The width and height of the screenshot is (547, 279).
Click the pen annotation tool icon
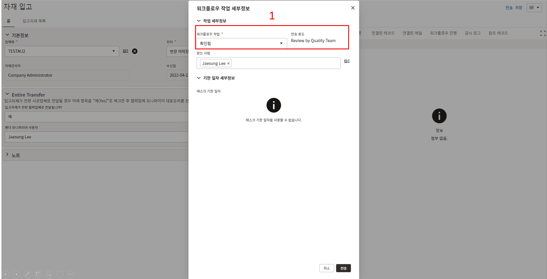tap(27, 274)
